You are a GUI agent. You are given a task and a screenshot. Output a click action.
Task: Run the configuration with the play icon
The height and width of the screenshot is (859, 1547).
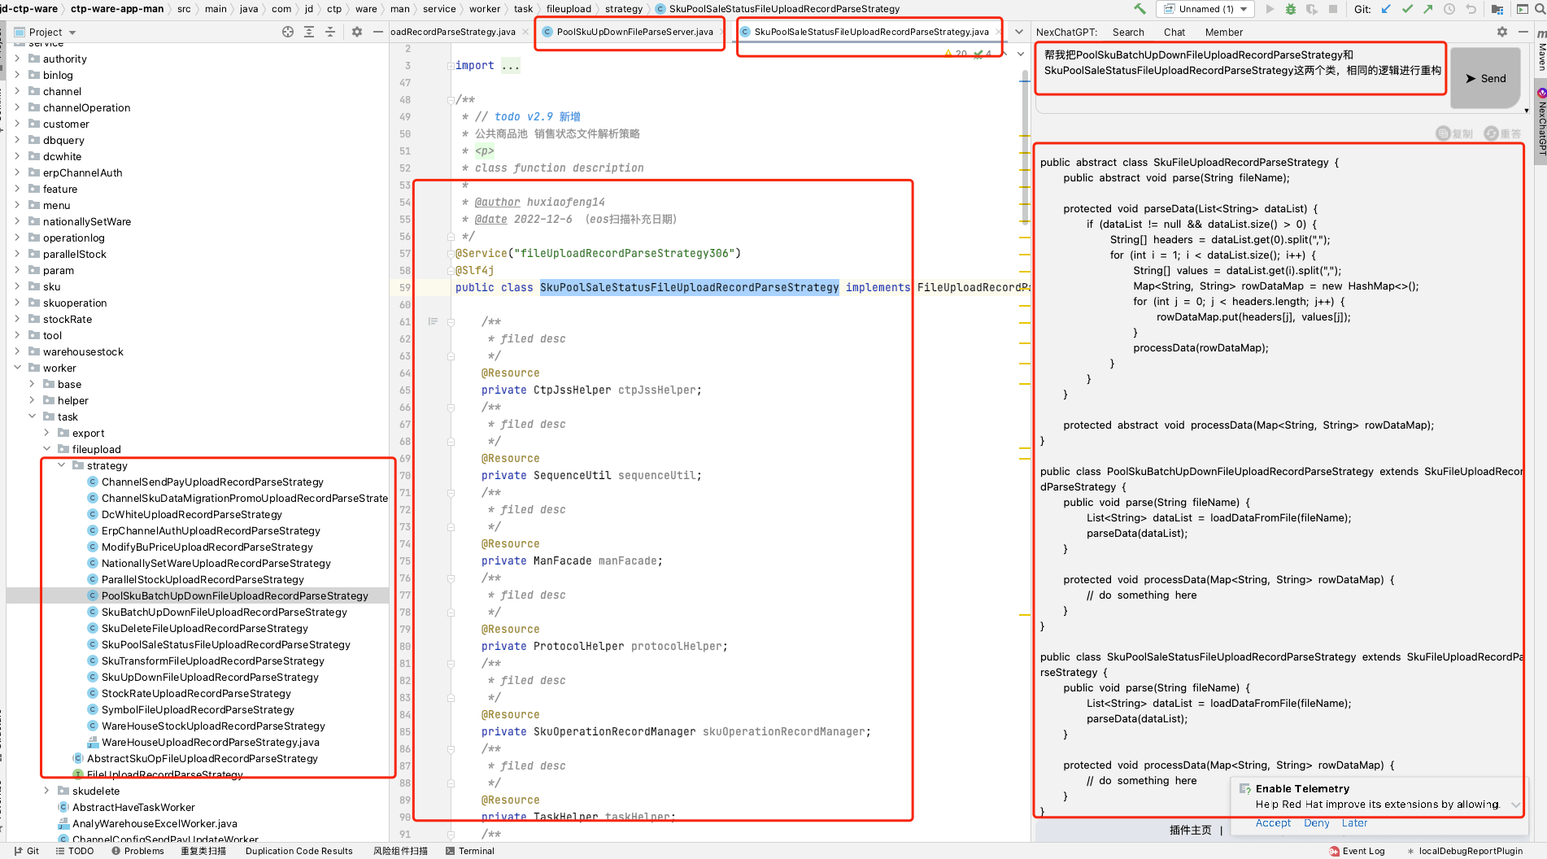point(1270,9)
